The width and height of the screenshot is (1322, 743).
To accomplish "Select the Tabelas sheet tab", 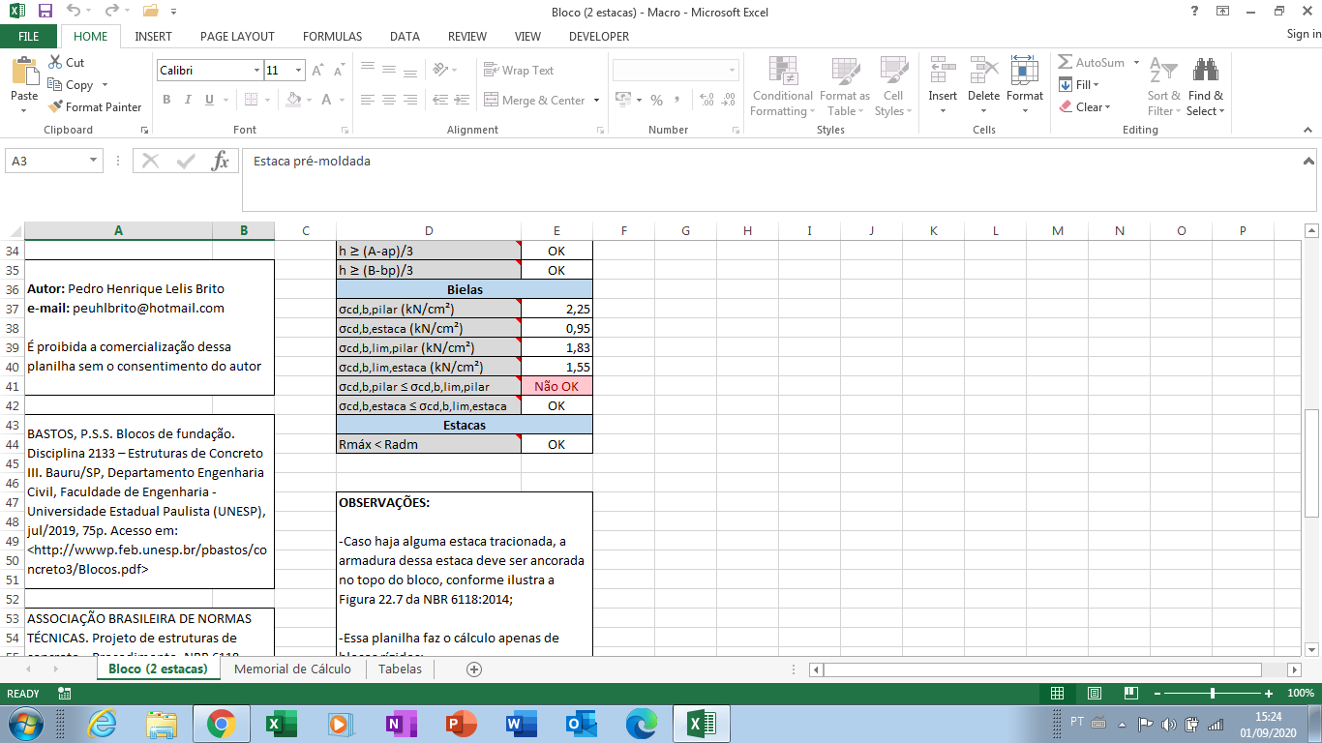I will [400, 669].
